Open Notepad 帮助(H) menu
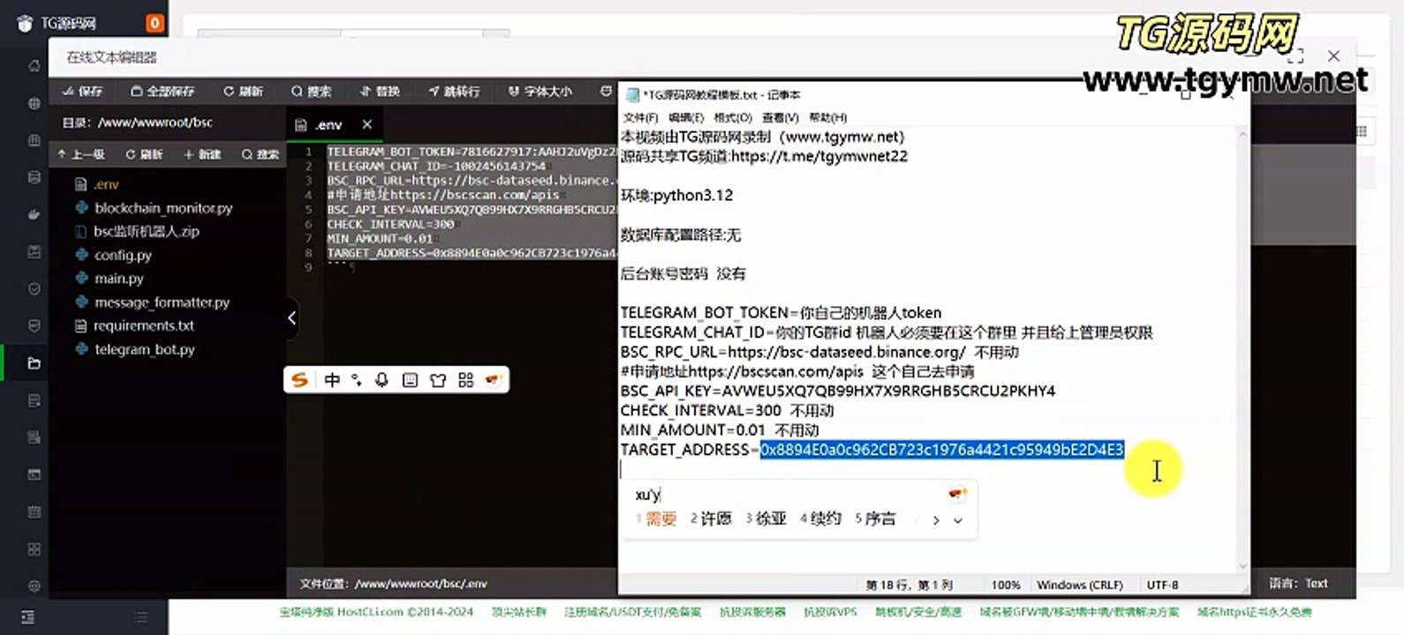This screenshot has width=1404, height=635. tap(827, 117)
